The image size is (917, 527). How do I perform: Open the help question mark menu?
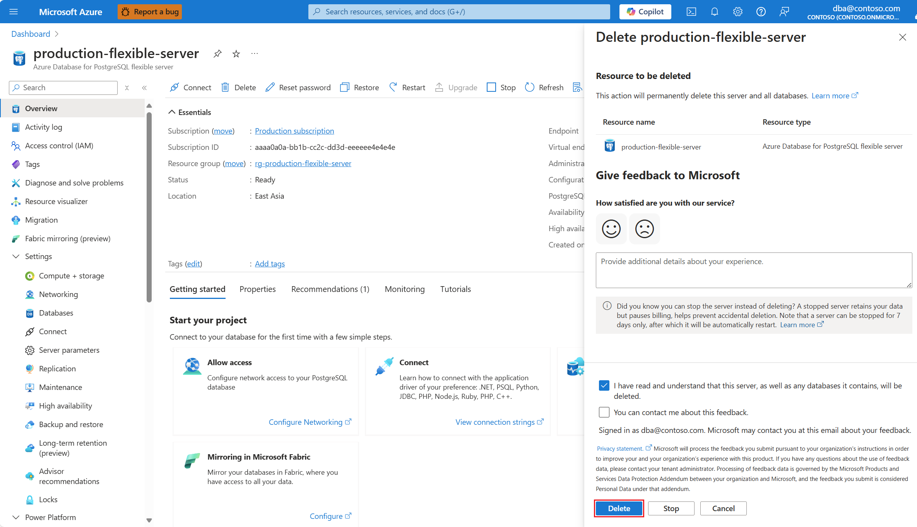[761, 12]
